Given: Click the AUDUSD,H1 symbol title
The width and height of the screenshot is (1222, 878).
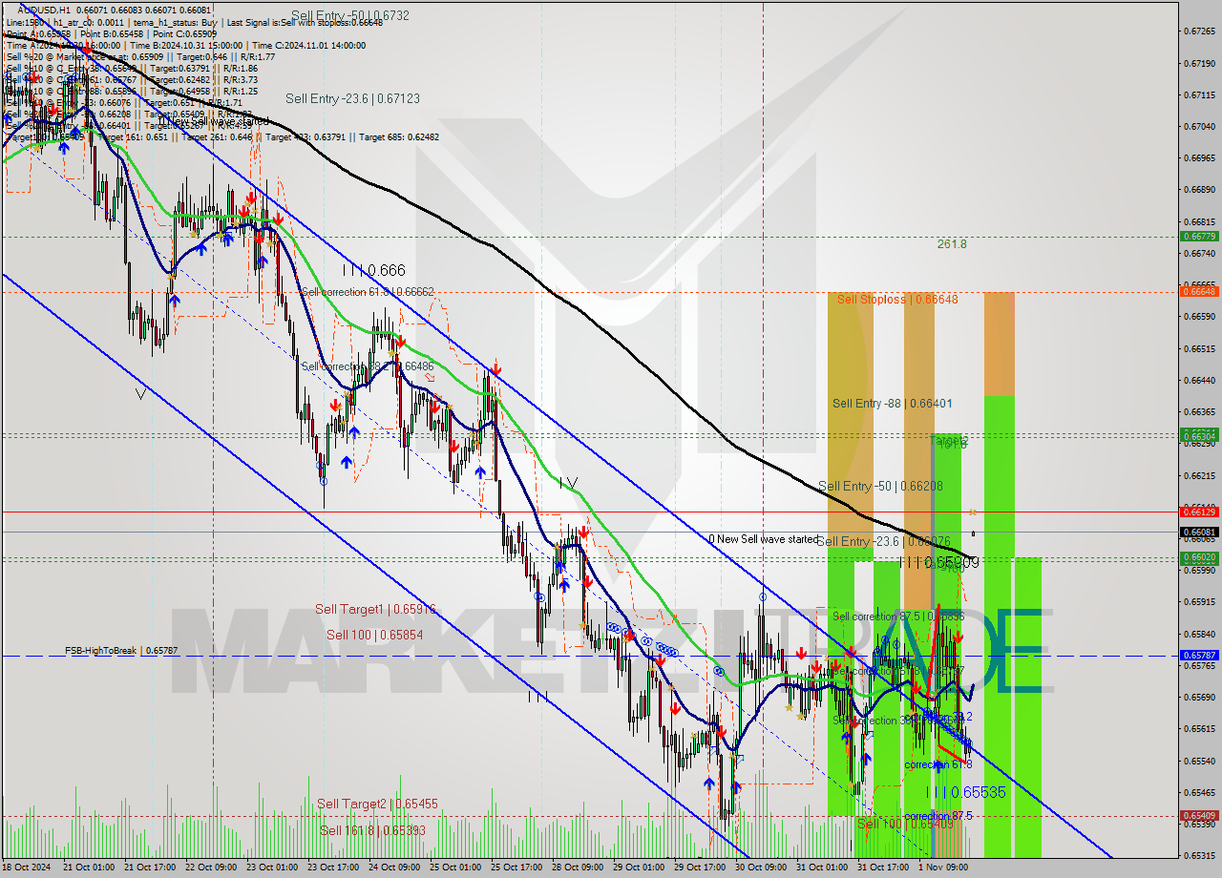Looking at the screenshot, I should 43,10.
